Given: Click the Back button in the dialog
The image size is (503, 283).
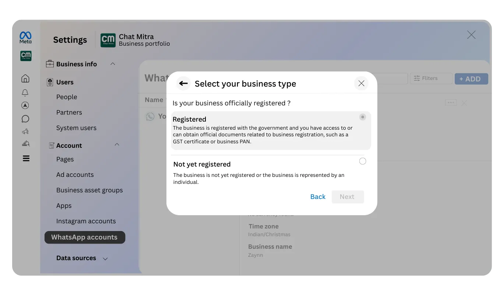Looking at the screenshot, I should point(317,196).
